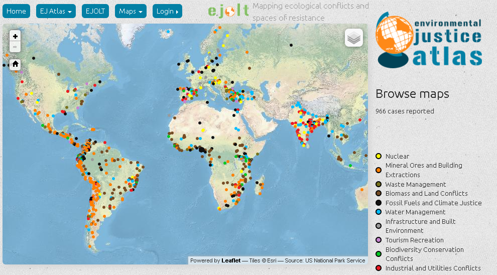Click the red Industrial and Utilities legend dot
Screen dimensions: 497x275
click(379, 268)
